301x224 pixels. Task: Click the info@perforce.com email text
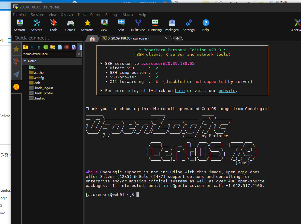coord(184,185)
